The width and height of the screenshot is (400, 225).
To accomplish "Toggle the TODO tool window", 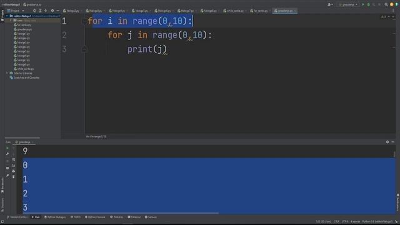I will [76, 217].
